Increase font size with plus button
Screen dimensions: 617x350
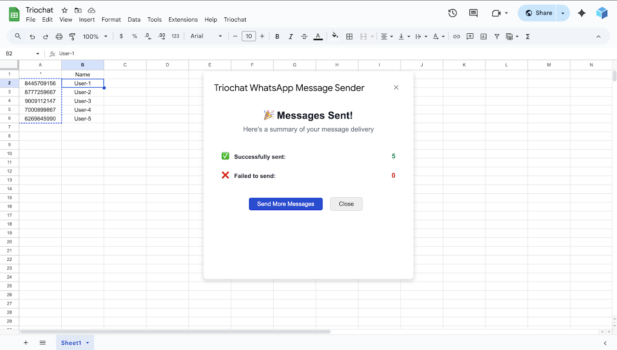pyautogui.click(x=262, y=36)
